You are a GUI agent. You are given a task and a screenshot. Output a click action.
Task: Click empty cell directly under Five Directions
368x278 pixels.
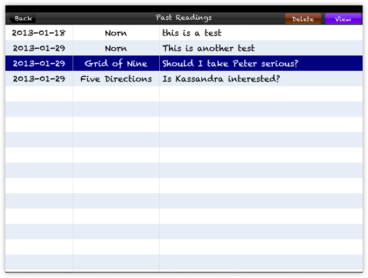116,94
